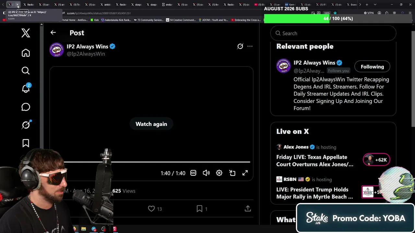Close the active browser tab
The height and width of the screenshot is (233, 415).
click(18, 5)
